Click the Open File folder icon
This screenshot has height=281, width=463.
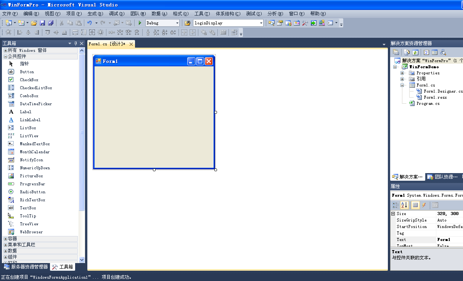[x=34, y=23]
